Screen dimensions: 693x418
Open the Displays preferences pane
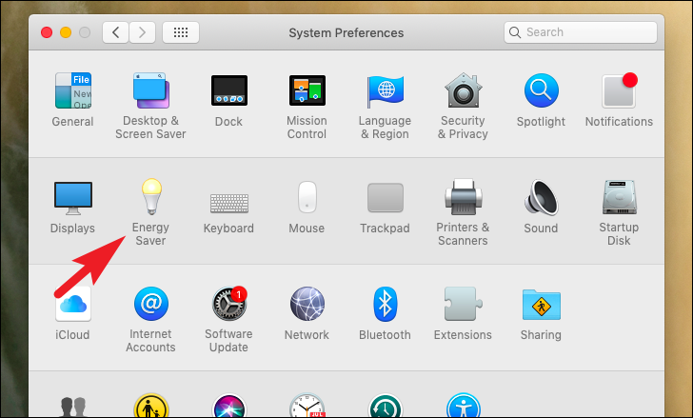[73, 198]
